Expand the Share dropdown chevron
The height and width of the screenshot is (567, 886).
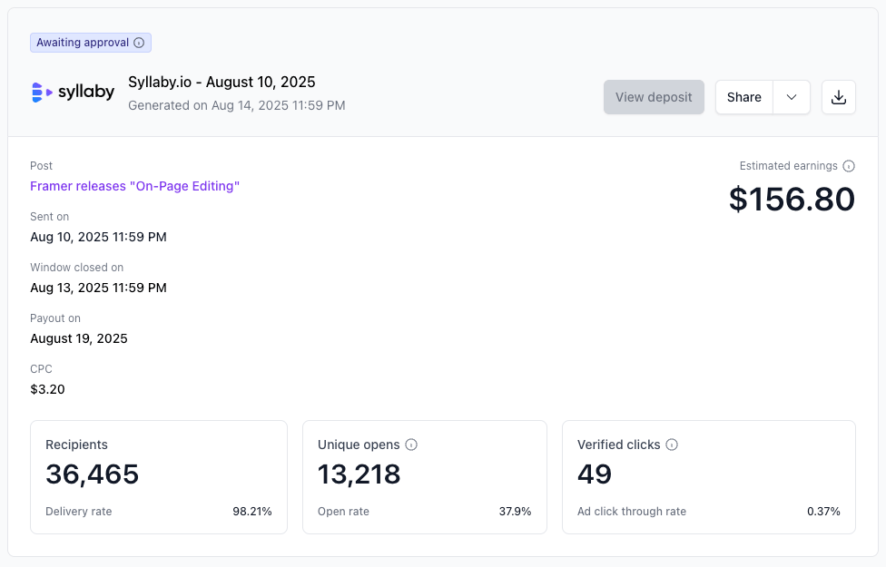tap(792, 97)
